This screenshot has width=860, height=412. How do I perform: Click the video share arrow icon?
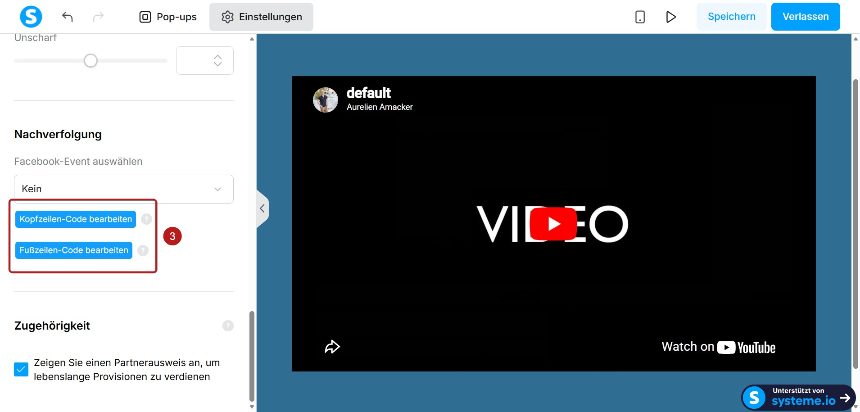pos(332,347)
